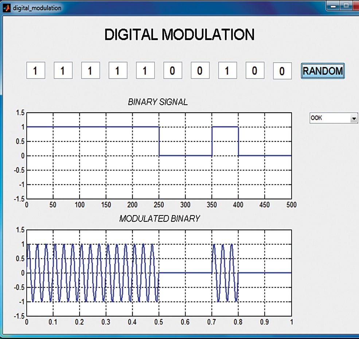Click the DIGITAL MODULATION heading text
The image size is (359, 339).
pos(179,35)
